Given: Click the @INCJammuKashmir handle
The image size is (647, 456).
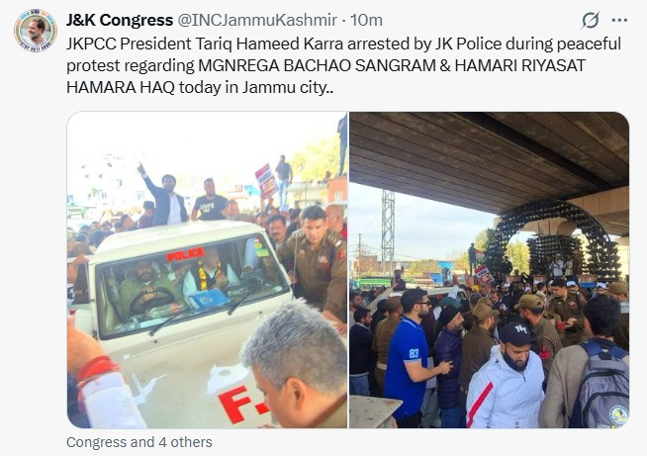Looking at the screenshot, I should click(257, 20).
